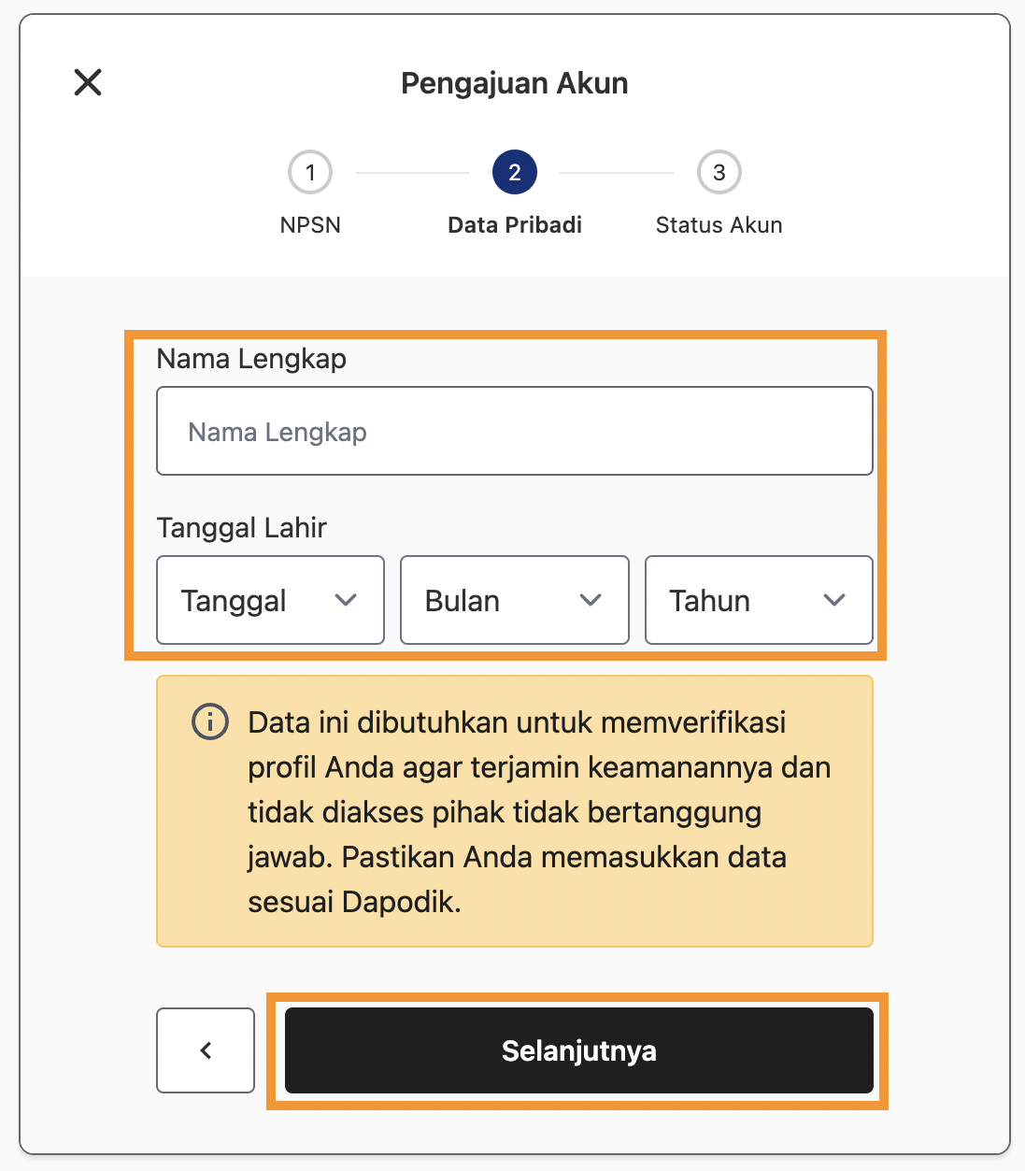Click the info icon in yellow notice
Image resolution: width=1025 pixels, height=1171 pixels.
(x=210, y=721)
